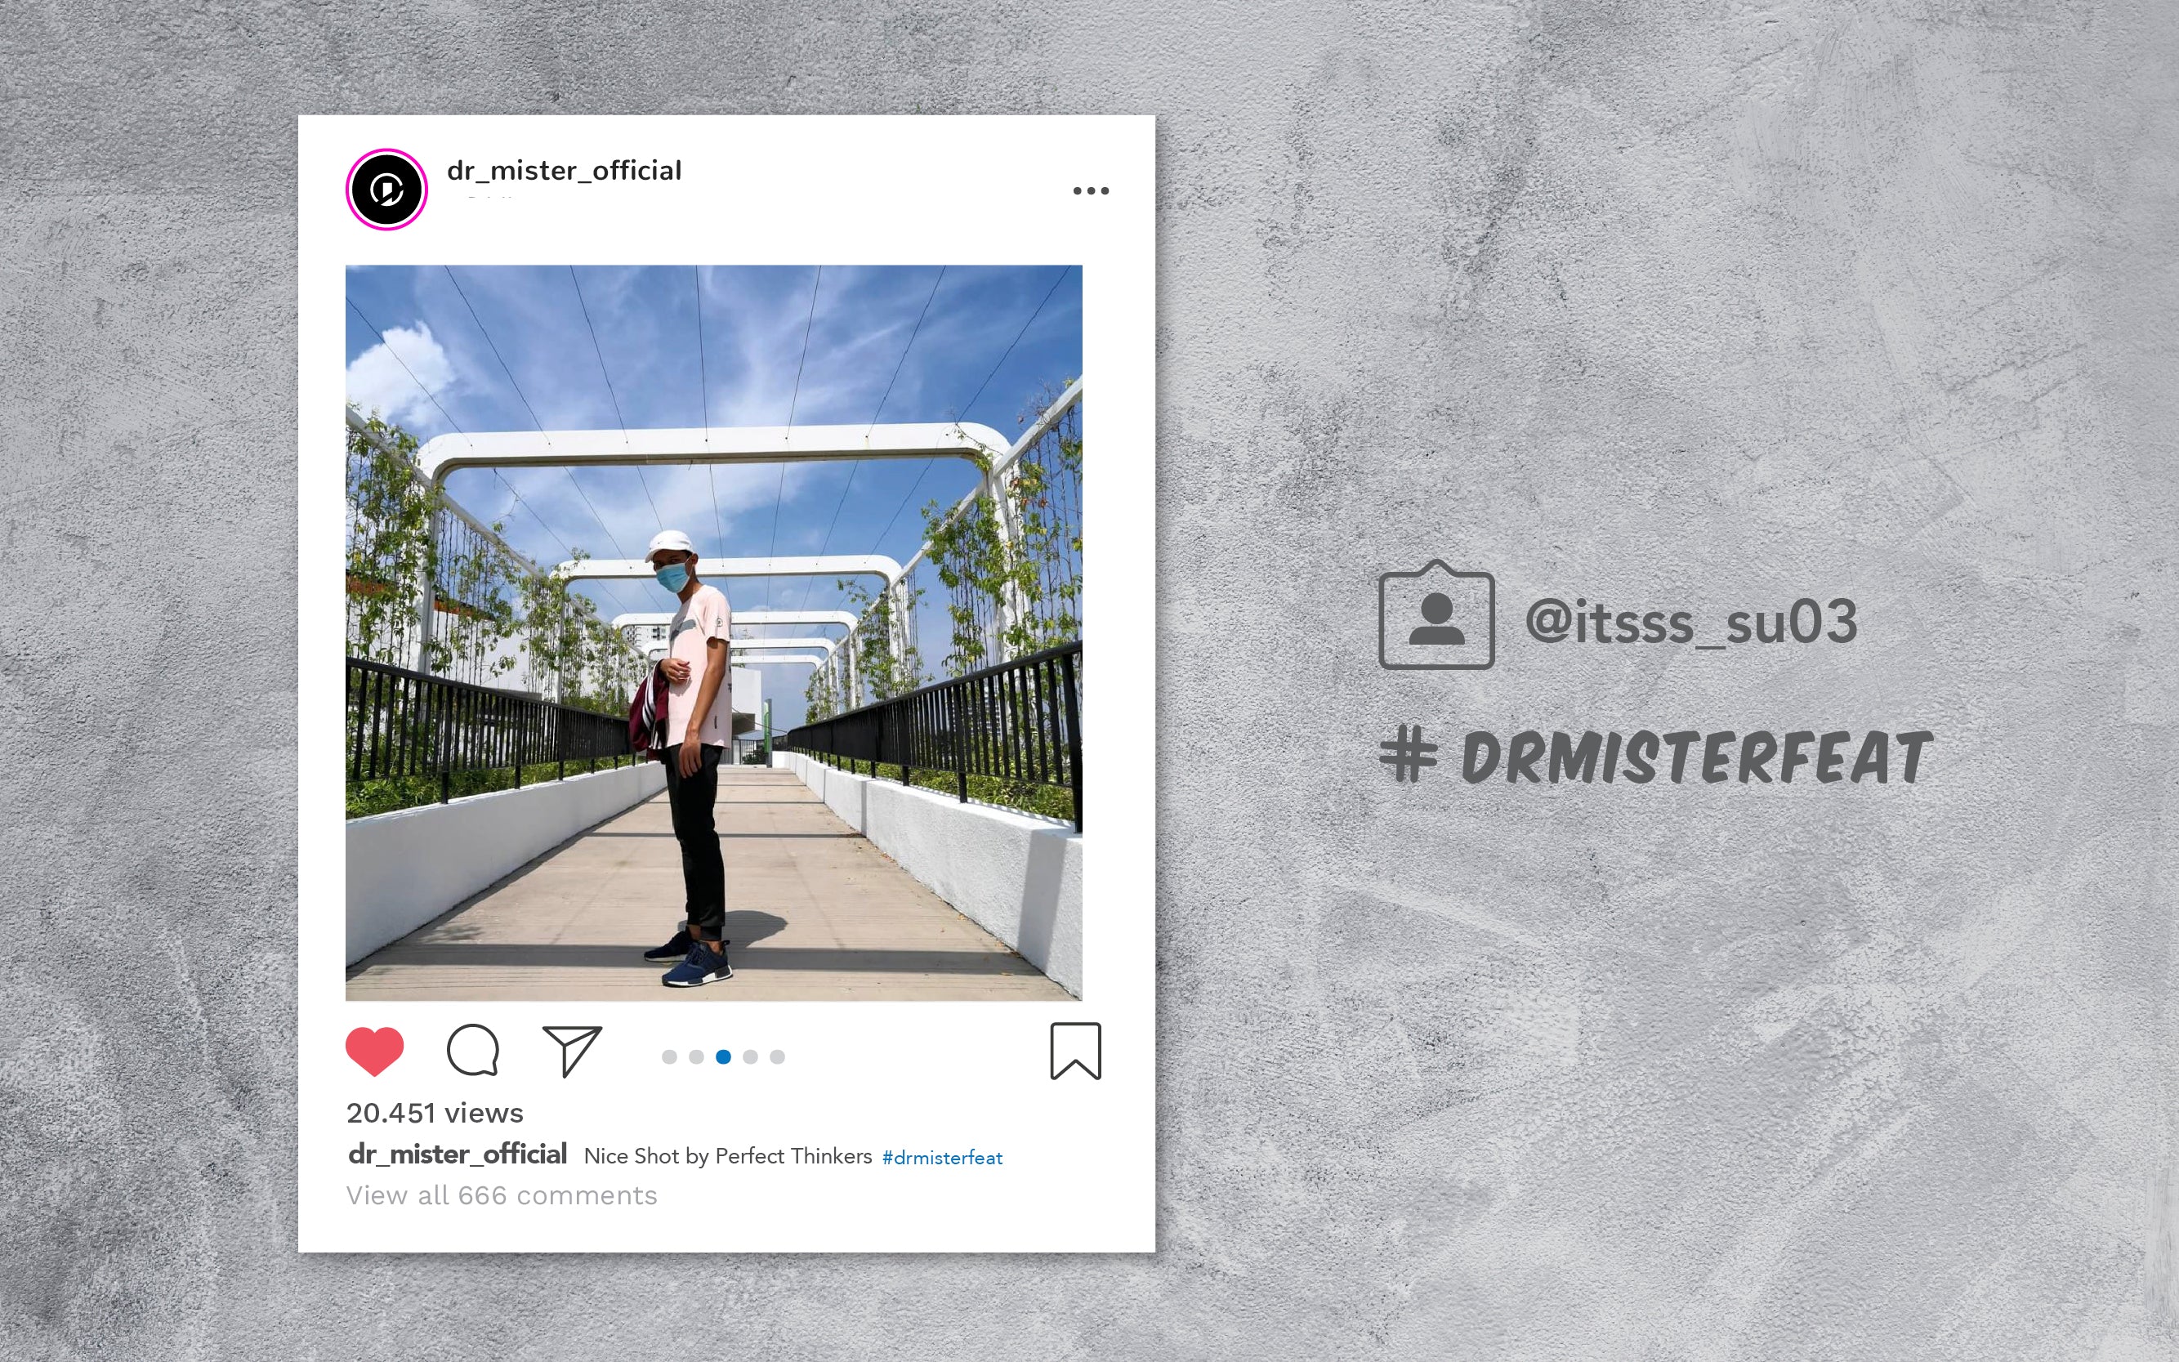View all 666 comments
This screenshot has width=2179, height=1362.
(x=502, y=1195)
